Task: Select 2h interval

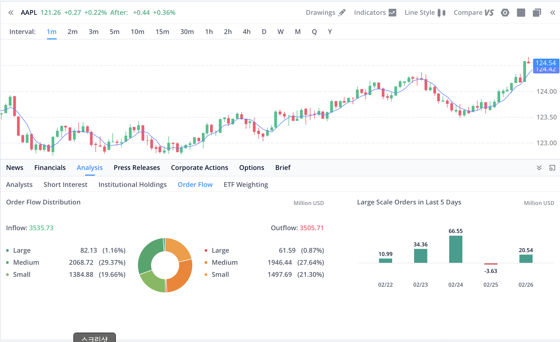Action: click(228, 32)
